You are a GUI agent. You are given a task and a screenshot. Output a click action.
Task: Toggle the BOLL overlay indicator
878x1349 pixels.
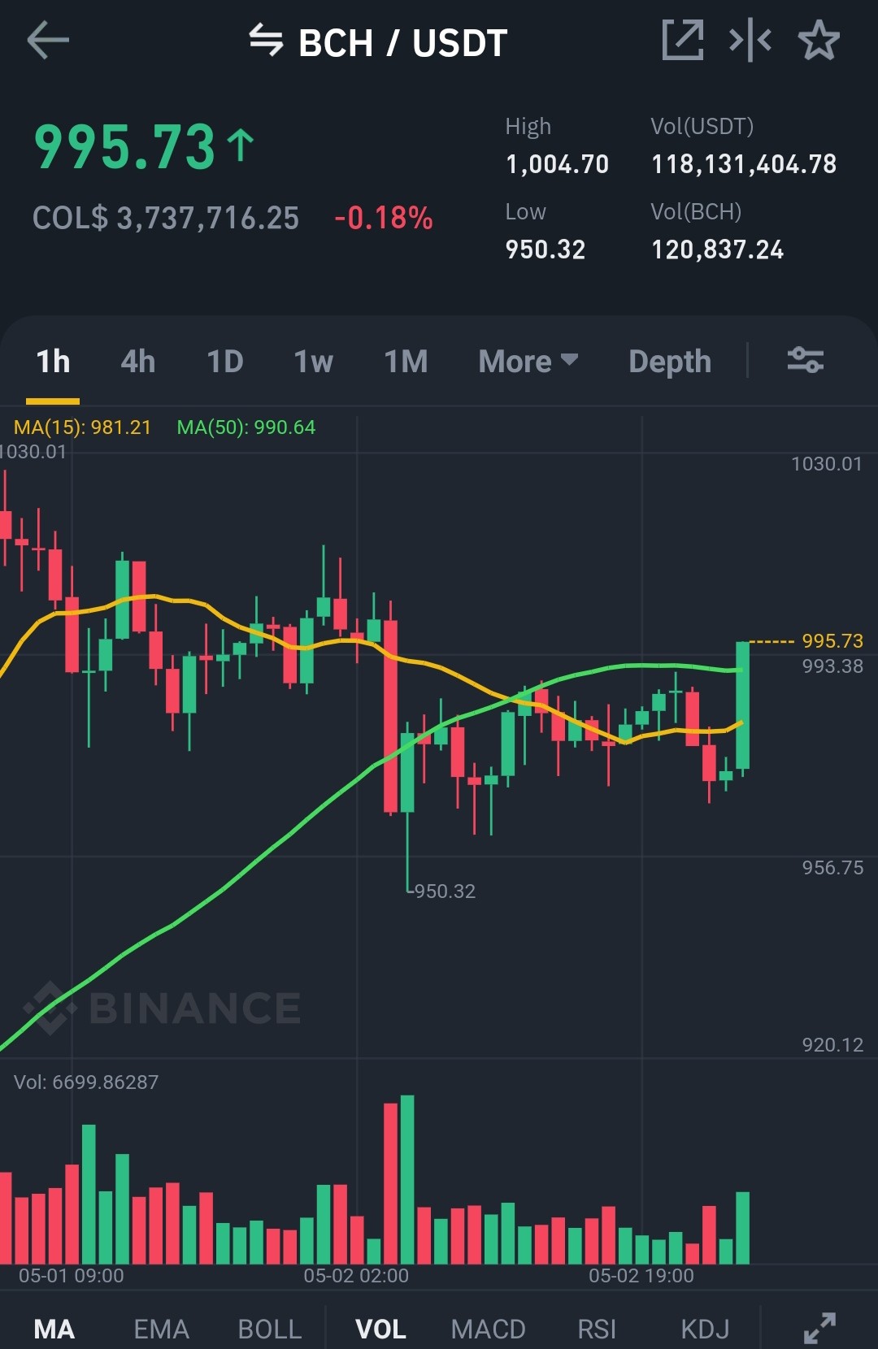(270, 1329)
